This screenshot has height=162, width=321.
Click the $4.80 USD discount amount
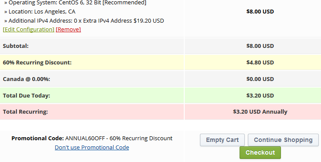pos(260,62)
